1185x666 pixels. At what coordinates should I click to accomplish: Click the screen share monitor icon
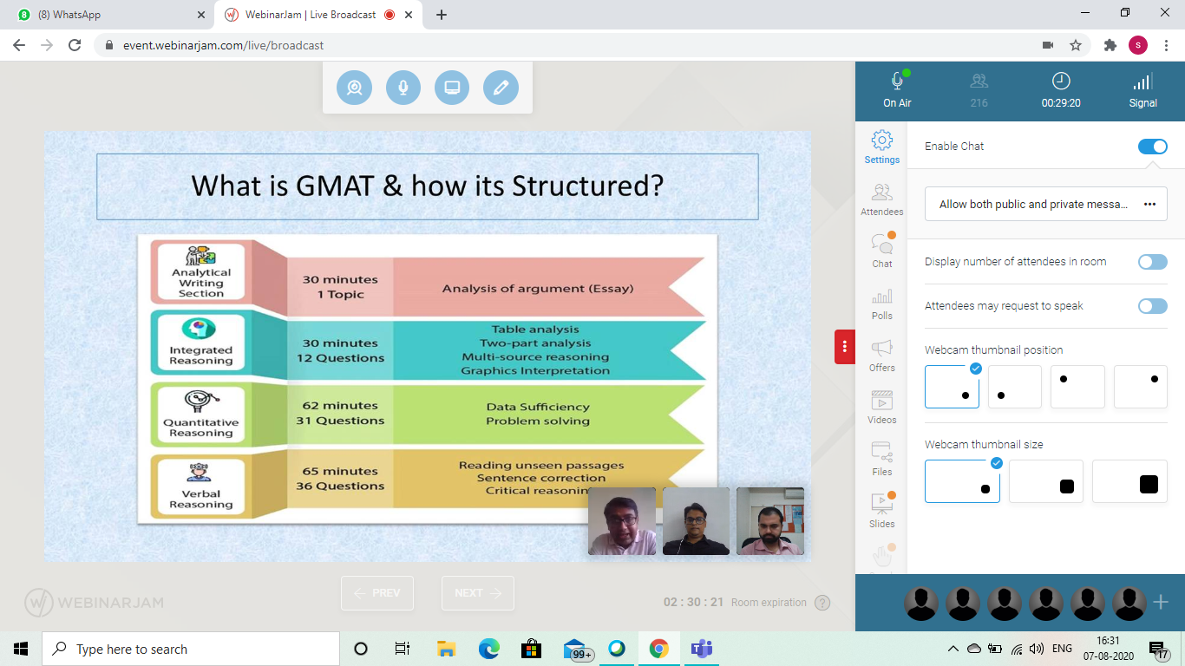[452, 88]
